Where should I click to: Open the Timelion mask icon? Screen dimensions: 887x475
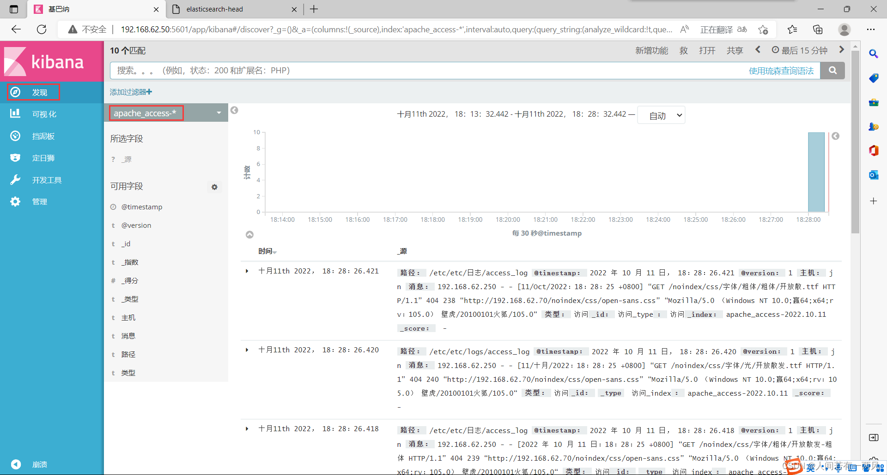[15, 158]
